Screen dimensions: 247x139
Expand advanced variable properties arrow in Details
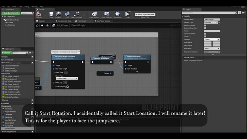click(213, 55)
